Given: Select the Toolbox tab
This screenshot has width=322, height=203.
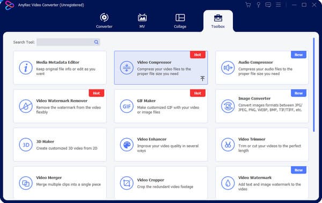Looking at the screenshot, I should click(x=218, y=21).
